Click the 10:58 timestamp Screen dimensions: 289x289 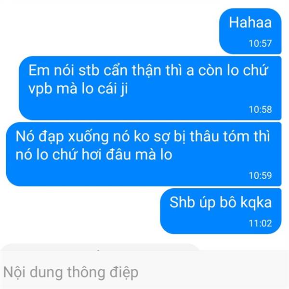click(260, 109)
